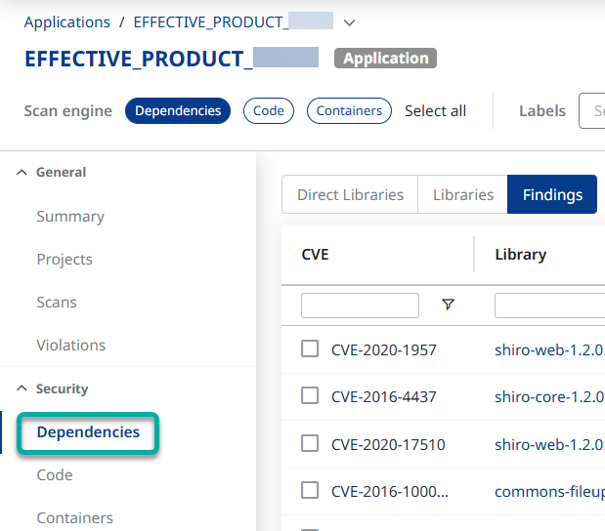605x531 pixels.
Task: Select checkbox beside CVE-2016-1000 row
Action: click(x=310, y=491)
